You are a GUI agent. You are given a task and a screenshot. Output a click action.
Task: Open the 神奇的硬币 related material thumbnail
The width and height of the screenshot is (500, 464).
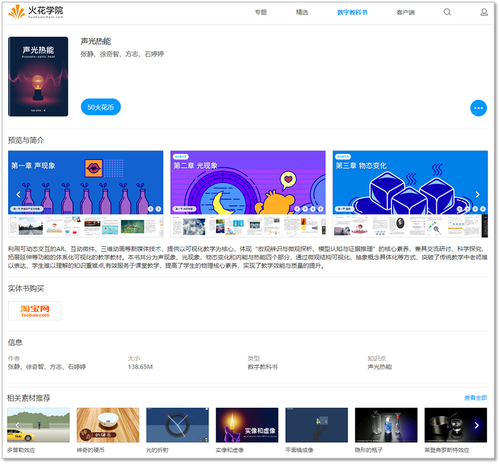[107, 425]
